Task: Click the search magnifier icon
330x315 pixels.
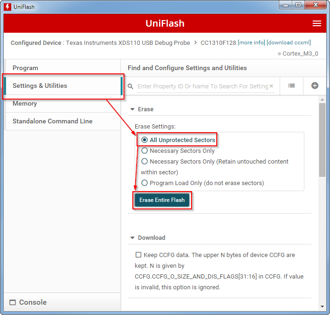Action: pos(131,86)
